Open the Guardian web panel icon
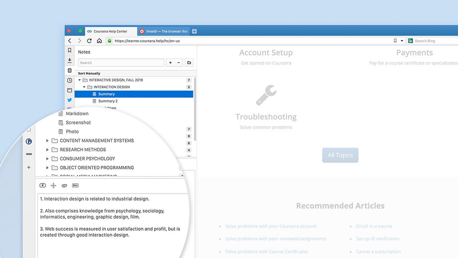The height and width of the screenshot is (258, 458). coord(29,141)
